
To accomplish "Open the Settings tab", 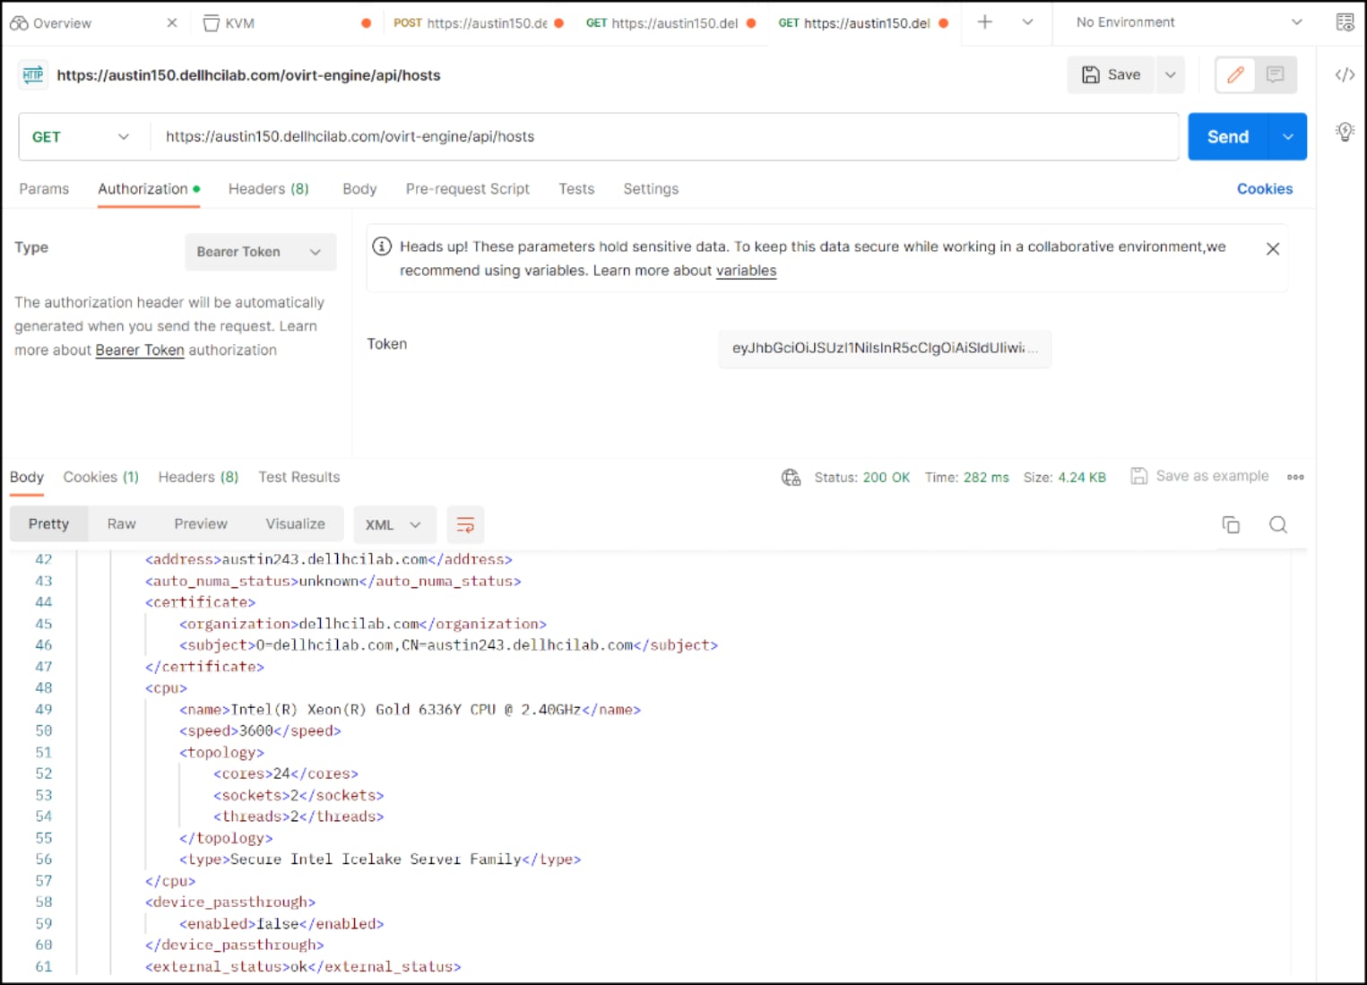I will [x=651, y=189].
